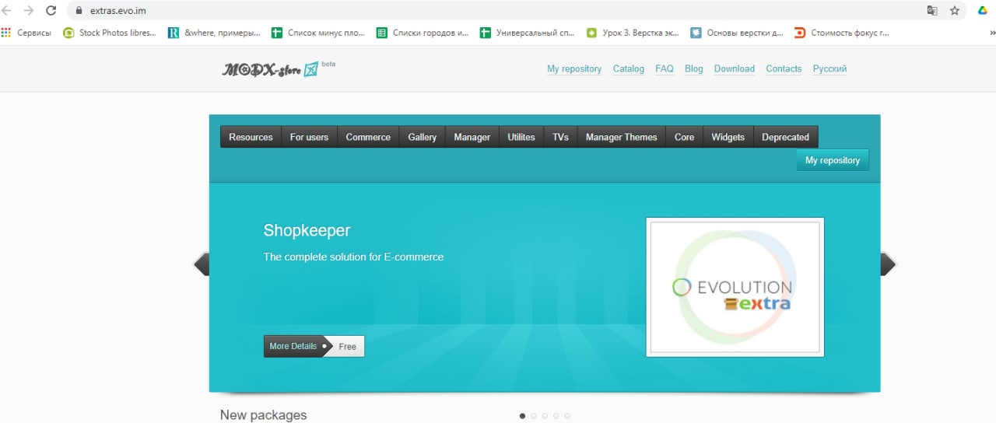This screenshot has width=996, height=423.
Task: Open the Catalog link
Action: tap(629, 68)
